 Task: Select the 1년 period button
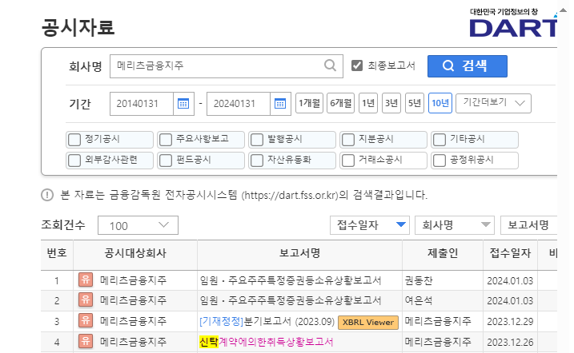tap(368, 103)
